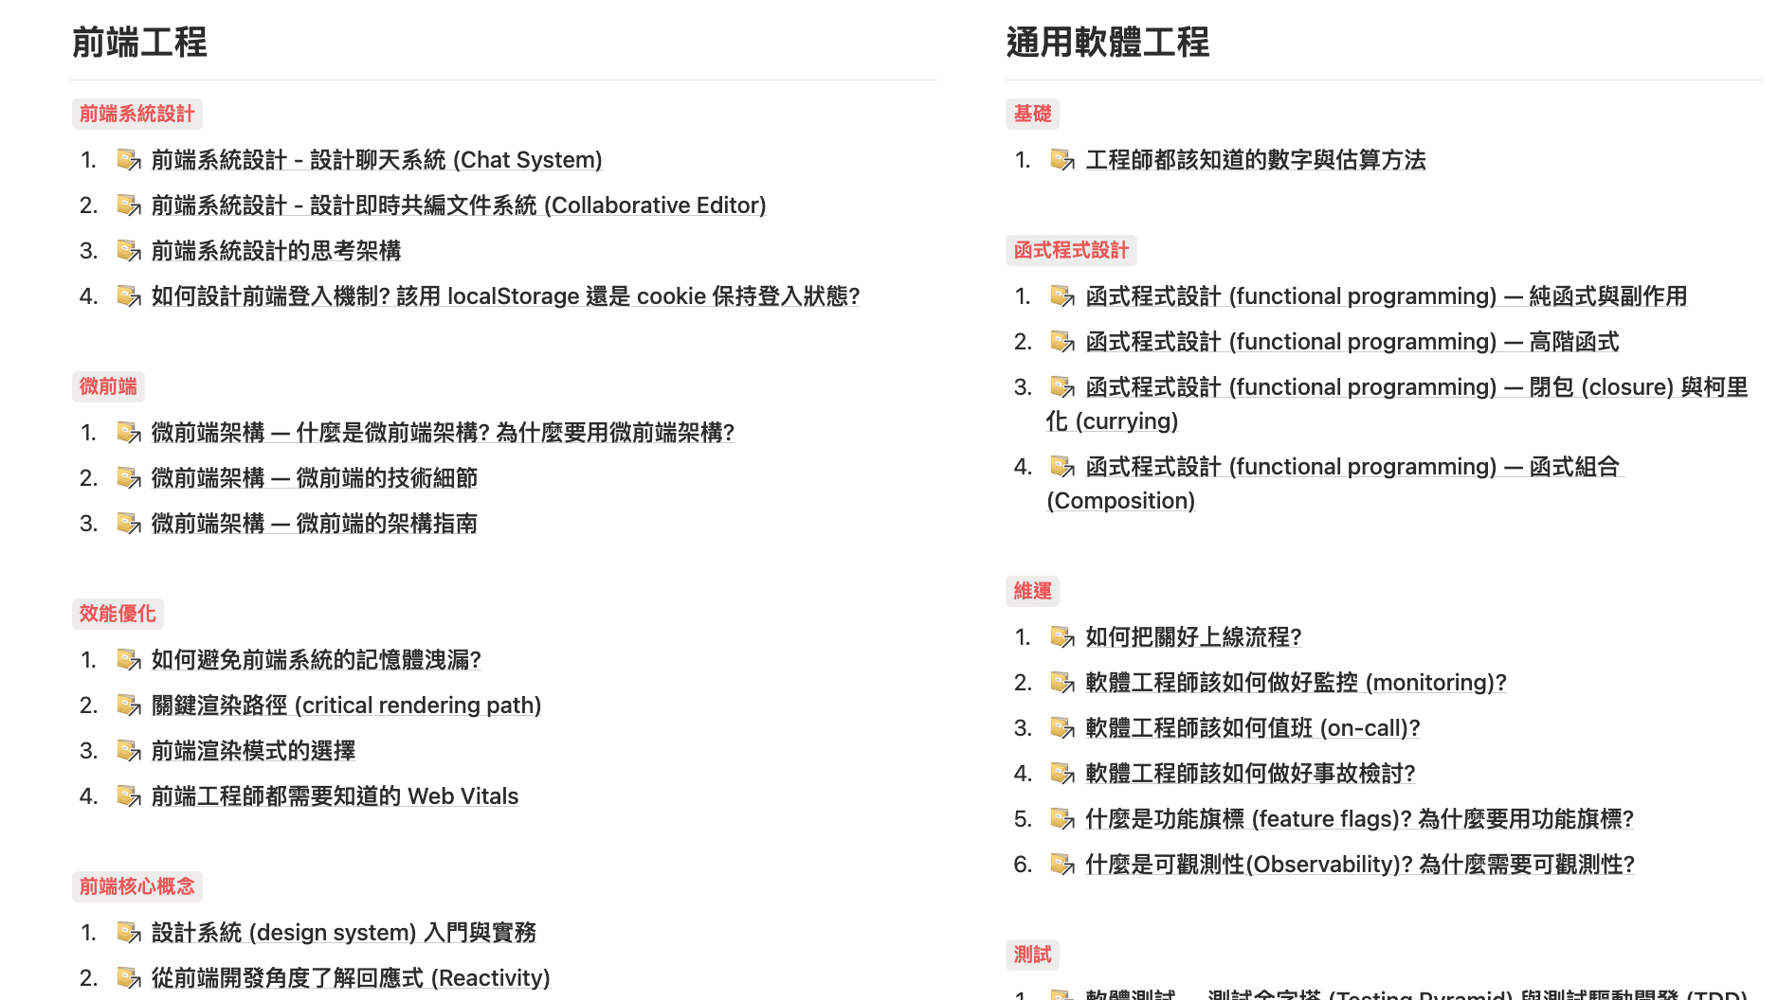Viewport: 1778px width, 1000px height.
Task: Open the page icon beside 設計系統 (design system) 入門與實務
Action: (x=128, y=933)
